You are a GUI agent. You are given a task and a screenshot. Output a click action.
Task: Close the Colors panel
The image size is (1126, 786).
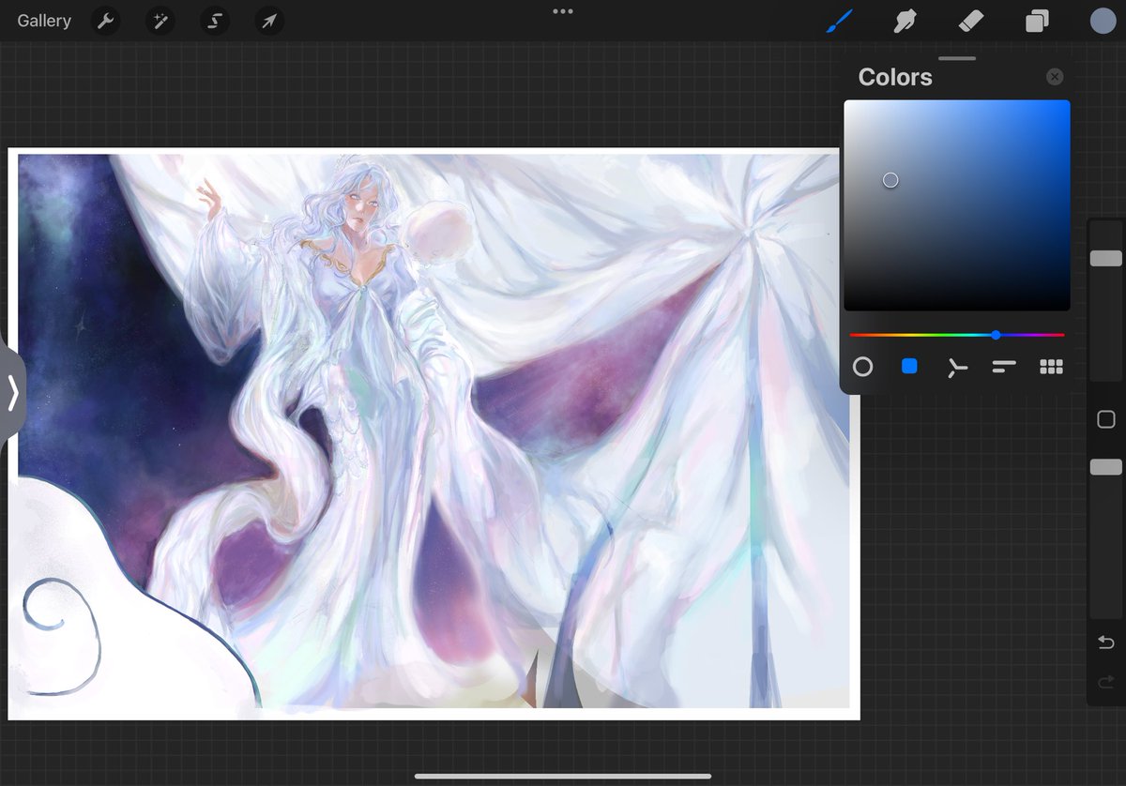click(1055, 77)
